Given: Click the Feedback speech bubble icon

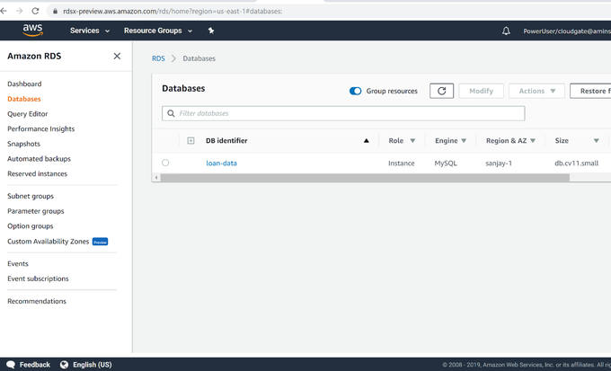Looking at the screenshot, I should tap(11, 365).
